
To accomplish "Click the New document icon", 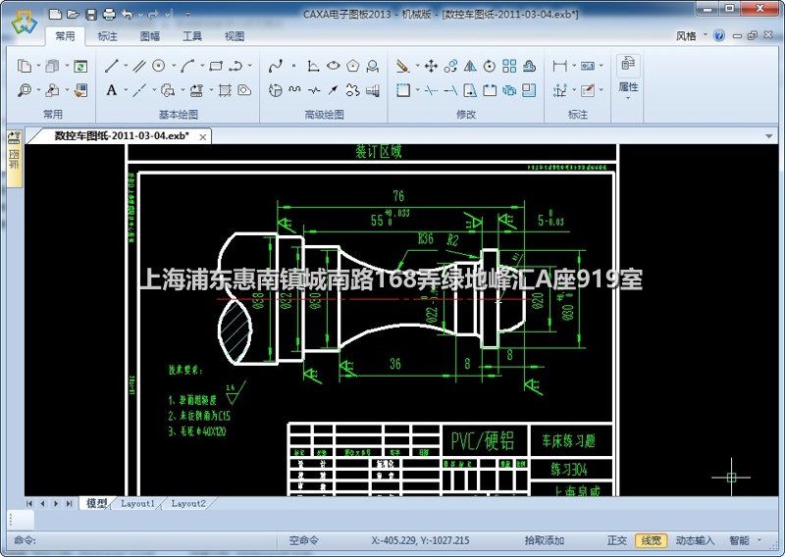I will tap(56, 15).
